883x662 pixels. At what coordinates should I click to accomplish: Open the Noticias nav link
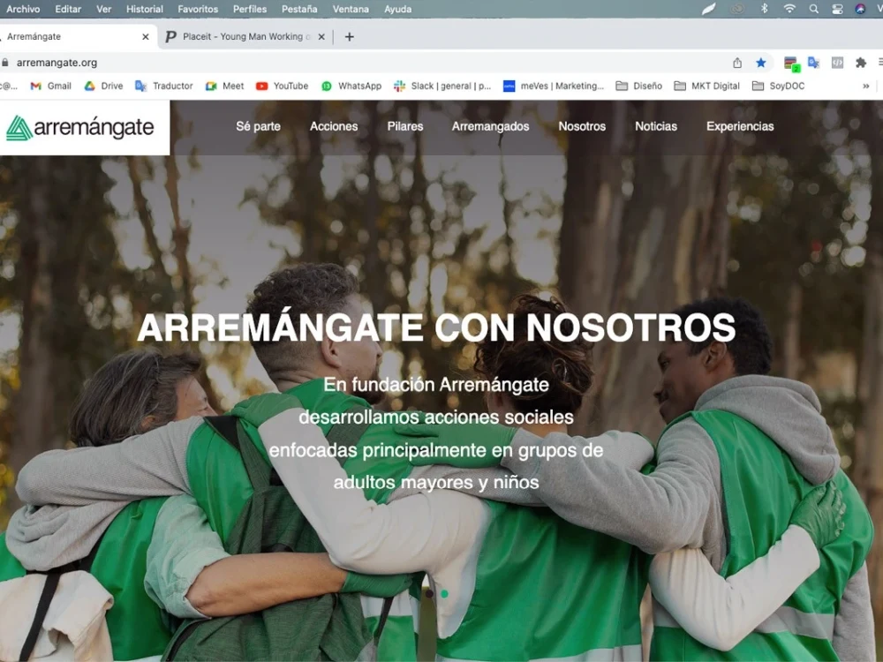[x=656, y=126]
